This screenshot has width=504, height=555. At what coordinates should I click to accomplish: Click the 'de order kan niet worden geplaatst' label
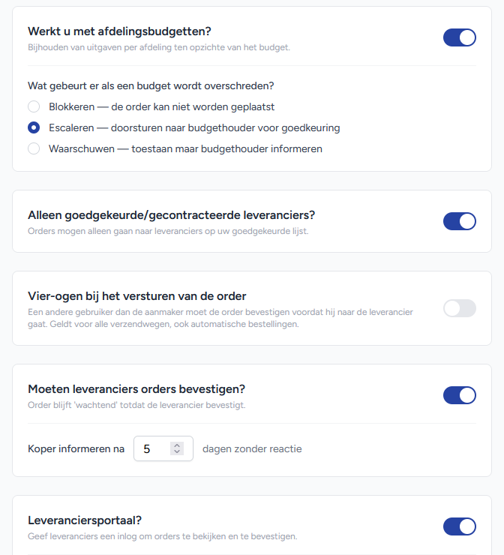193,107
